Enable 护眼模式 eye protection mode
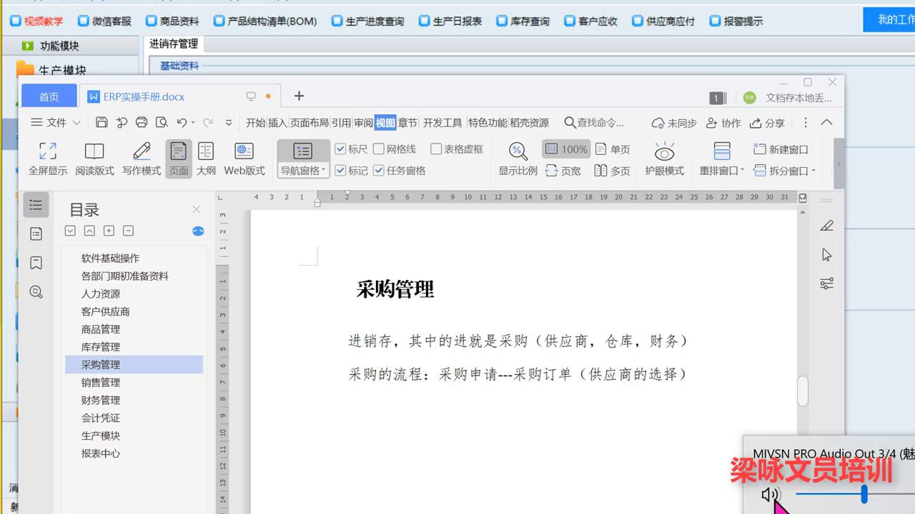The width and height of the screenshot is (915, 514). (x=664, y=158)
